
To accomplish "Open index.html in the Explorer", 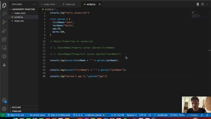I will coord(20,13).
